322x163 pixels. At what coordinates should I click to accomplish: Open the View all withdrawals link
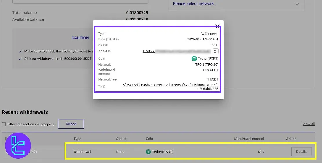click(309, 124)
